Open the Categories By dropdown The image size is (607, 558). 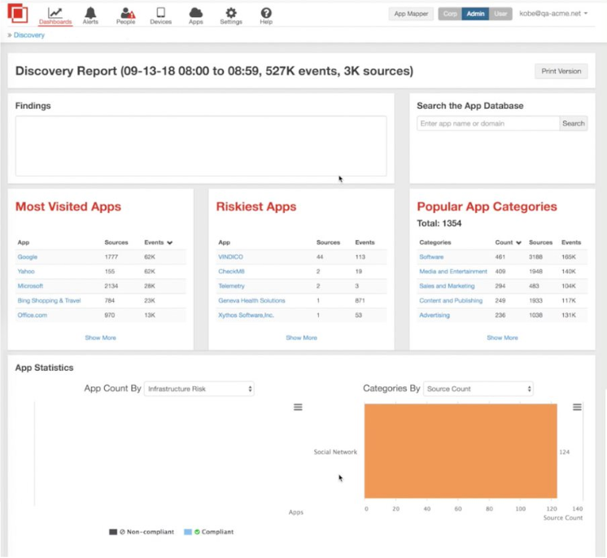pyautogui.click(x=478, y=389)
